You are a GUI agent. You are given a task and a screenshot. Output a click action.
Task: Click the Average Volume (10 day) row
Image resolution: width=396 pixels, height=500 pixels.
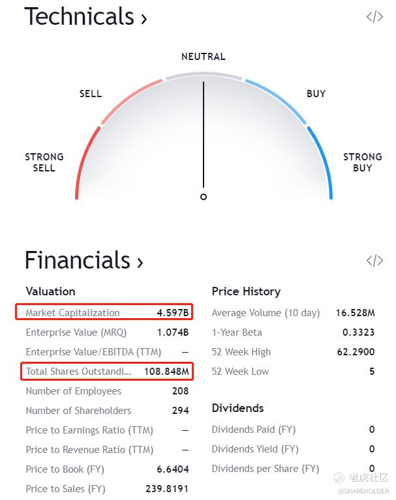tap(294, 313)
